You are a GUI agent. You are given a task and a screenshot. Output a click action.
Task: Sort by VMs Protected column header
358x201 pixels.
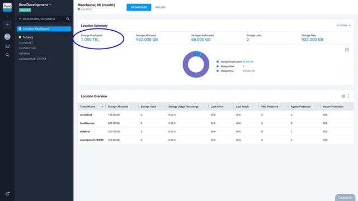(x=270, y=107)
